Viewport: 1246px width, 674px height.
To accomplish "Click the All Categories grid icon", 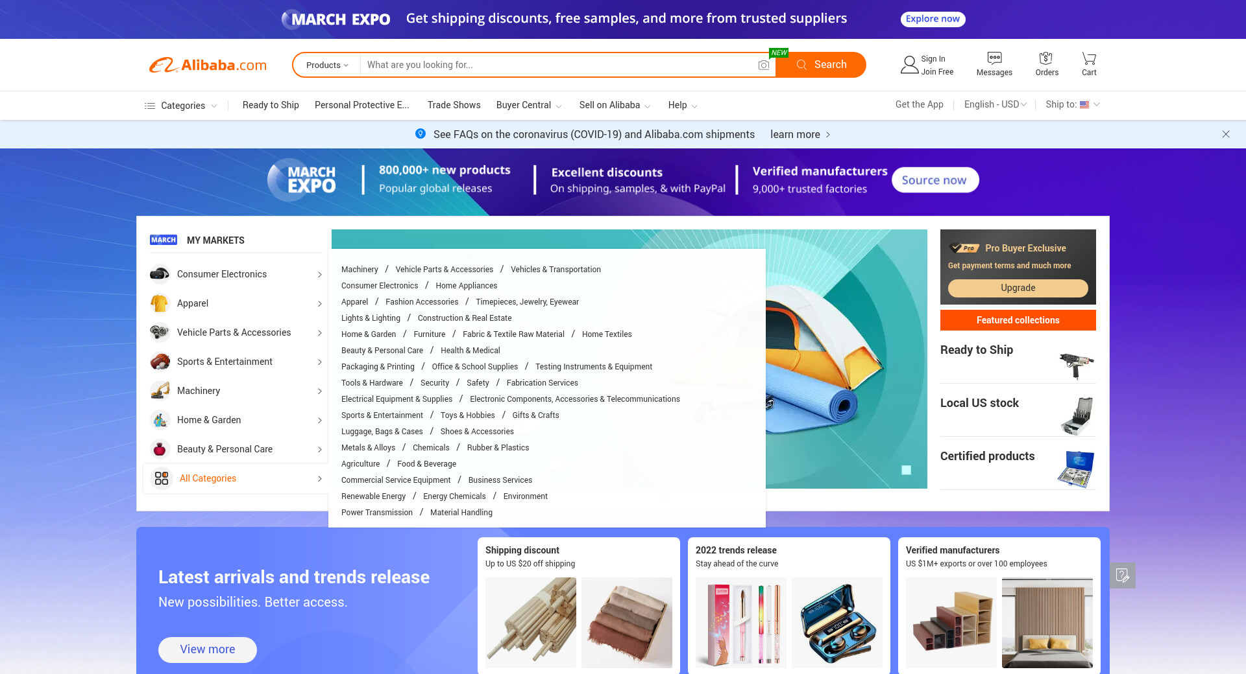I will tap(162, 478).
